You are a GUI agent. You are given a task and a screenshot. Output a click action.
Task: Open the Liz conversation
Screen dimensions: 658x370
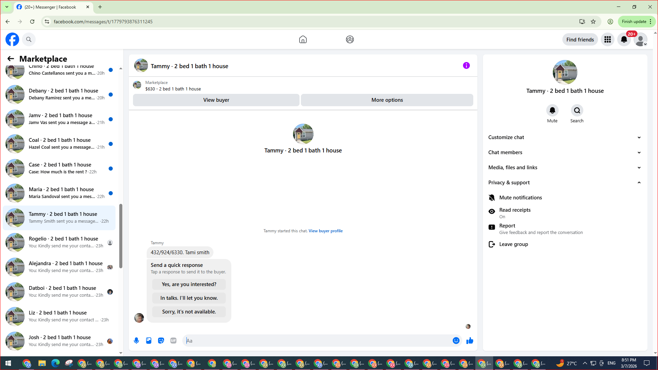pos(59,316)
